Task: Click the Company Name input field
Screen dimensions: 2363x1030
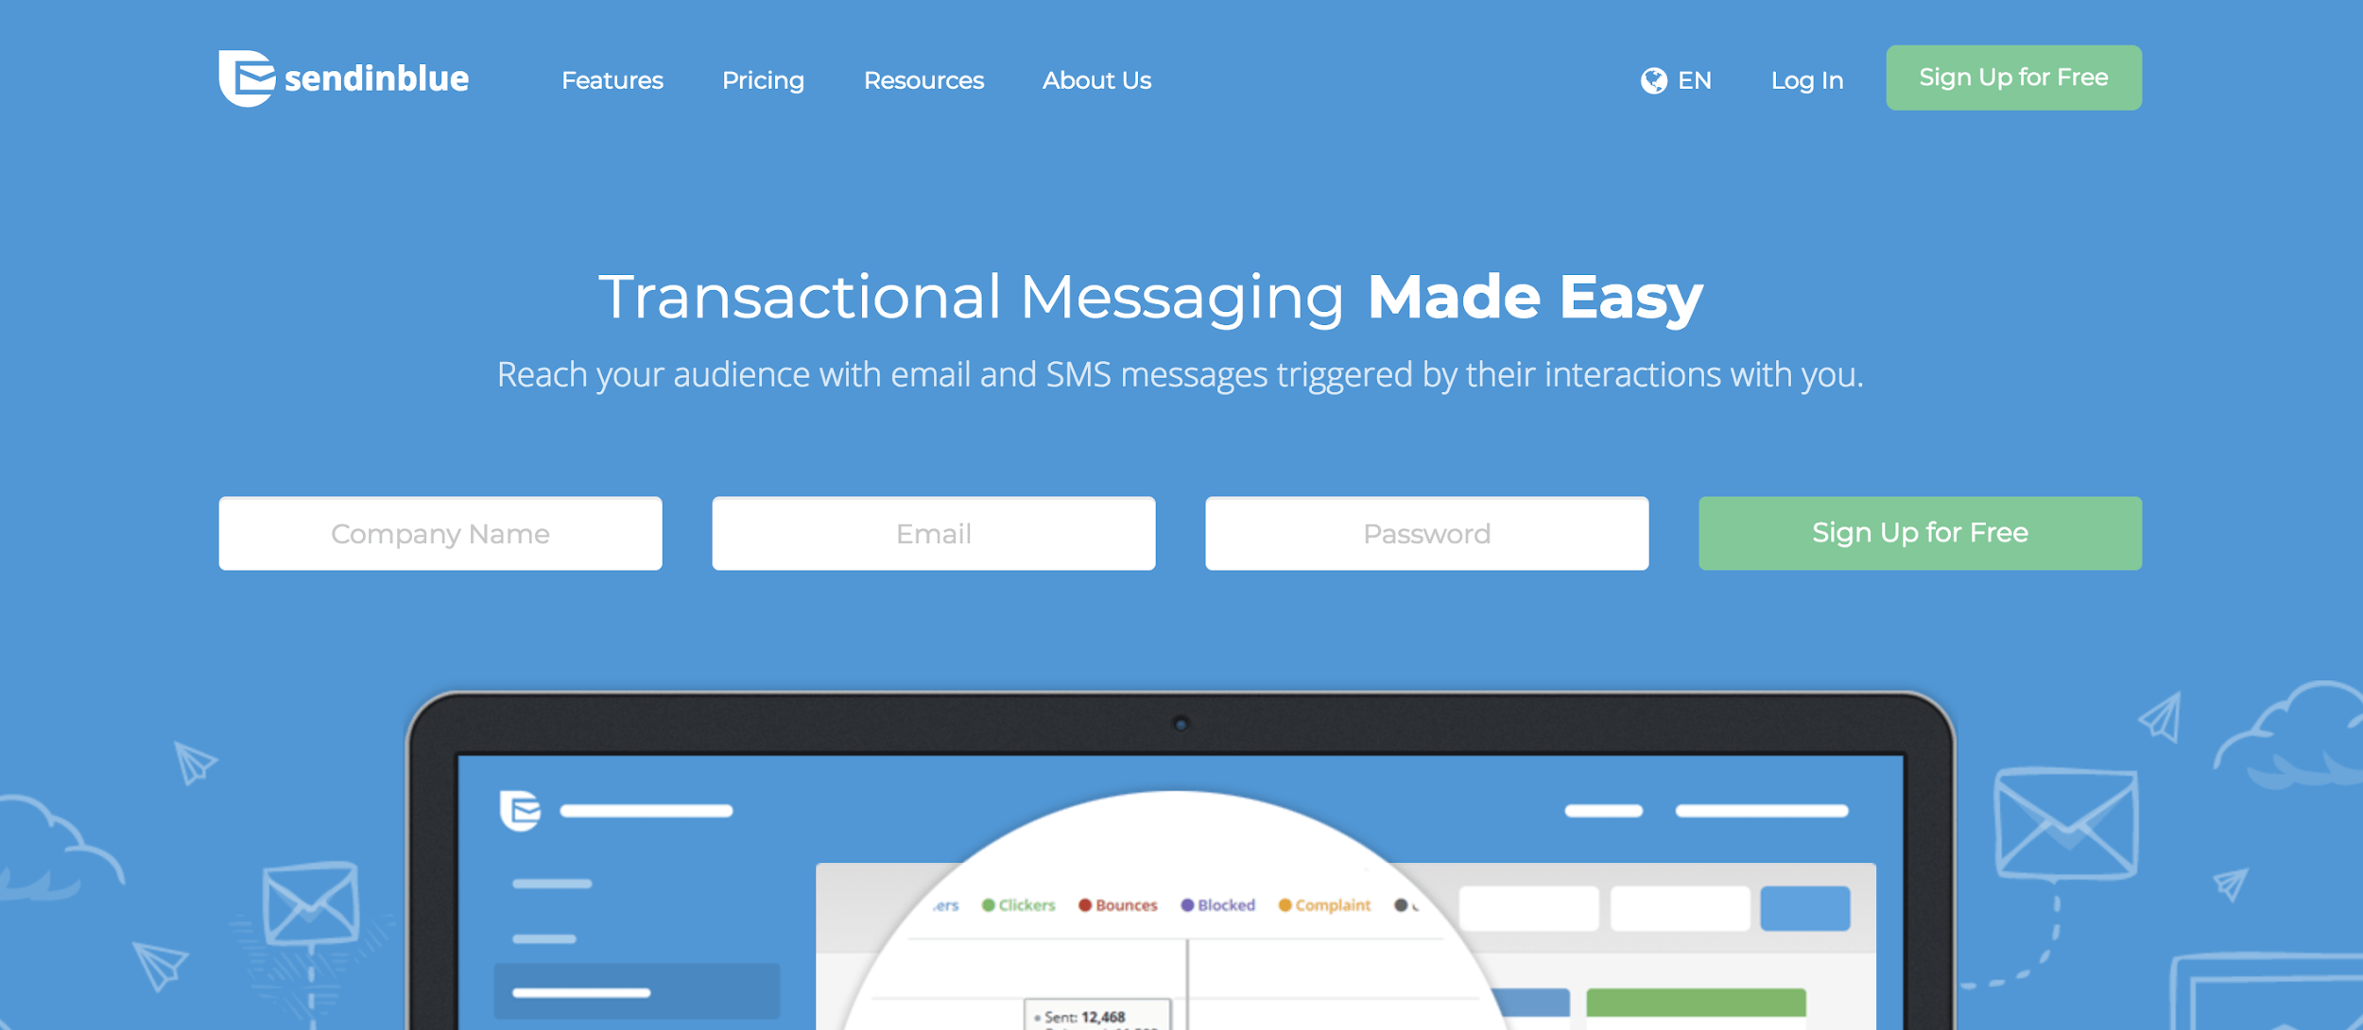Action: coord(440,533)
